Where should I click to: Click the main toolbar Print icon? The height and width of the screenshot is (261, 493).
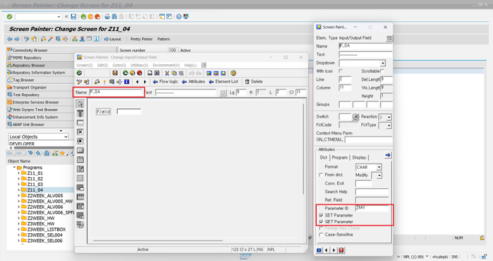pyautogui.click(x=107, y=17)
